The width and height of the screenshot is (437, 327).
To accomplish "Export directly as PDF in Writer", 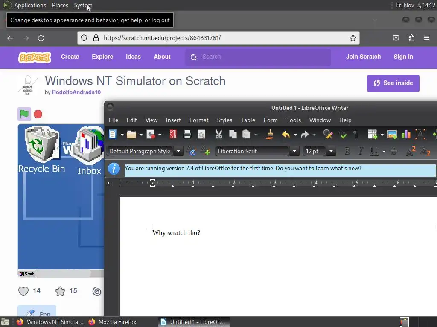I will click(x=173, y=135).
